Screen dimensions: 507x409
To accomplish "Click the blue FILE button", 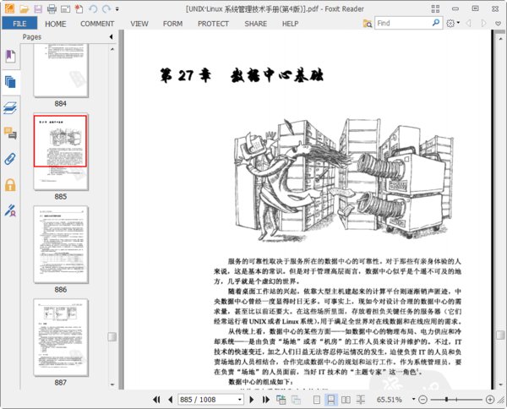I will (19, 24).
